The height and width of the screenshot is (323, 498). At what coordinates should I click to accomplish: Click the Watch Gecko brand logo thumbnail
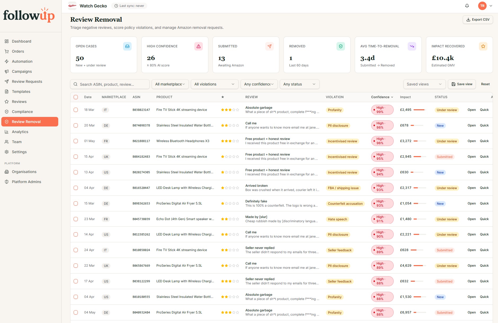coord(72,6)
